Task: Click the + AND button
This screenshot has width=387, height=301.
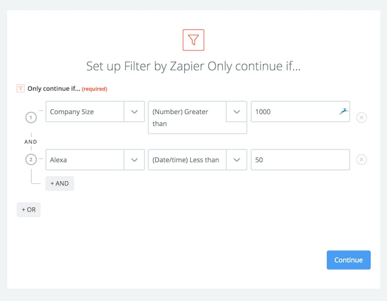Action: [x=60, y=183]
